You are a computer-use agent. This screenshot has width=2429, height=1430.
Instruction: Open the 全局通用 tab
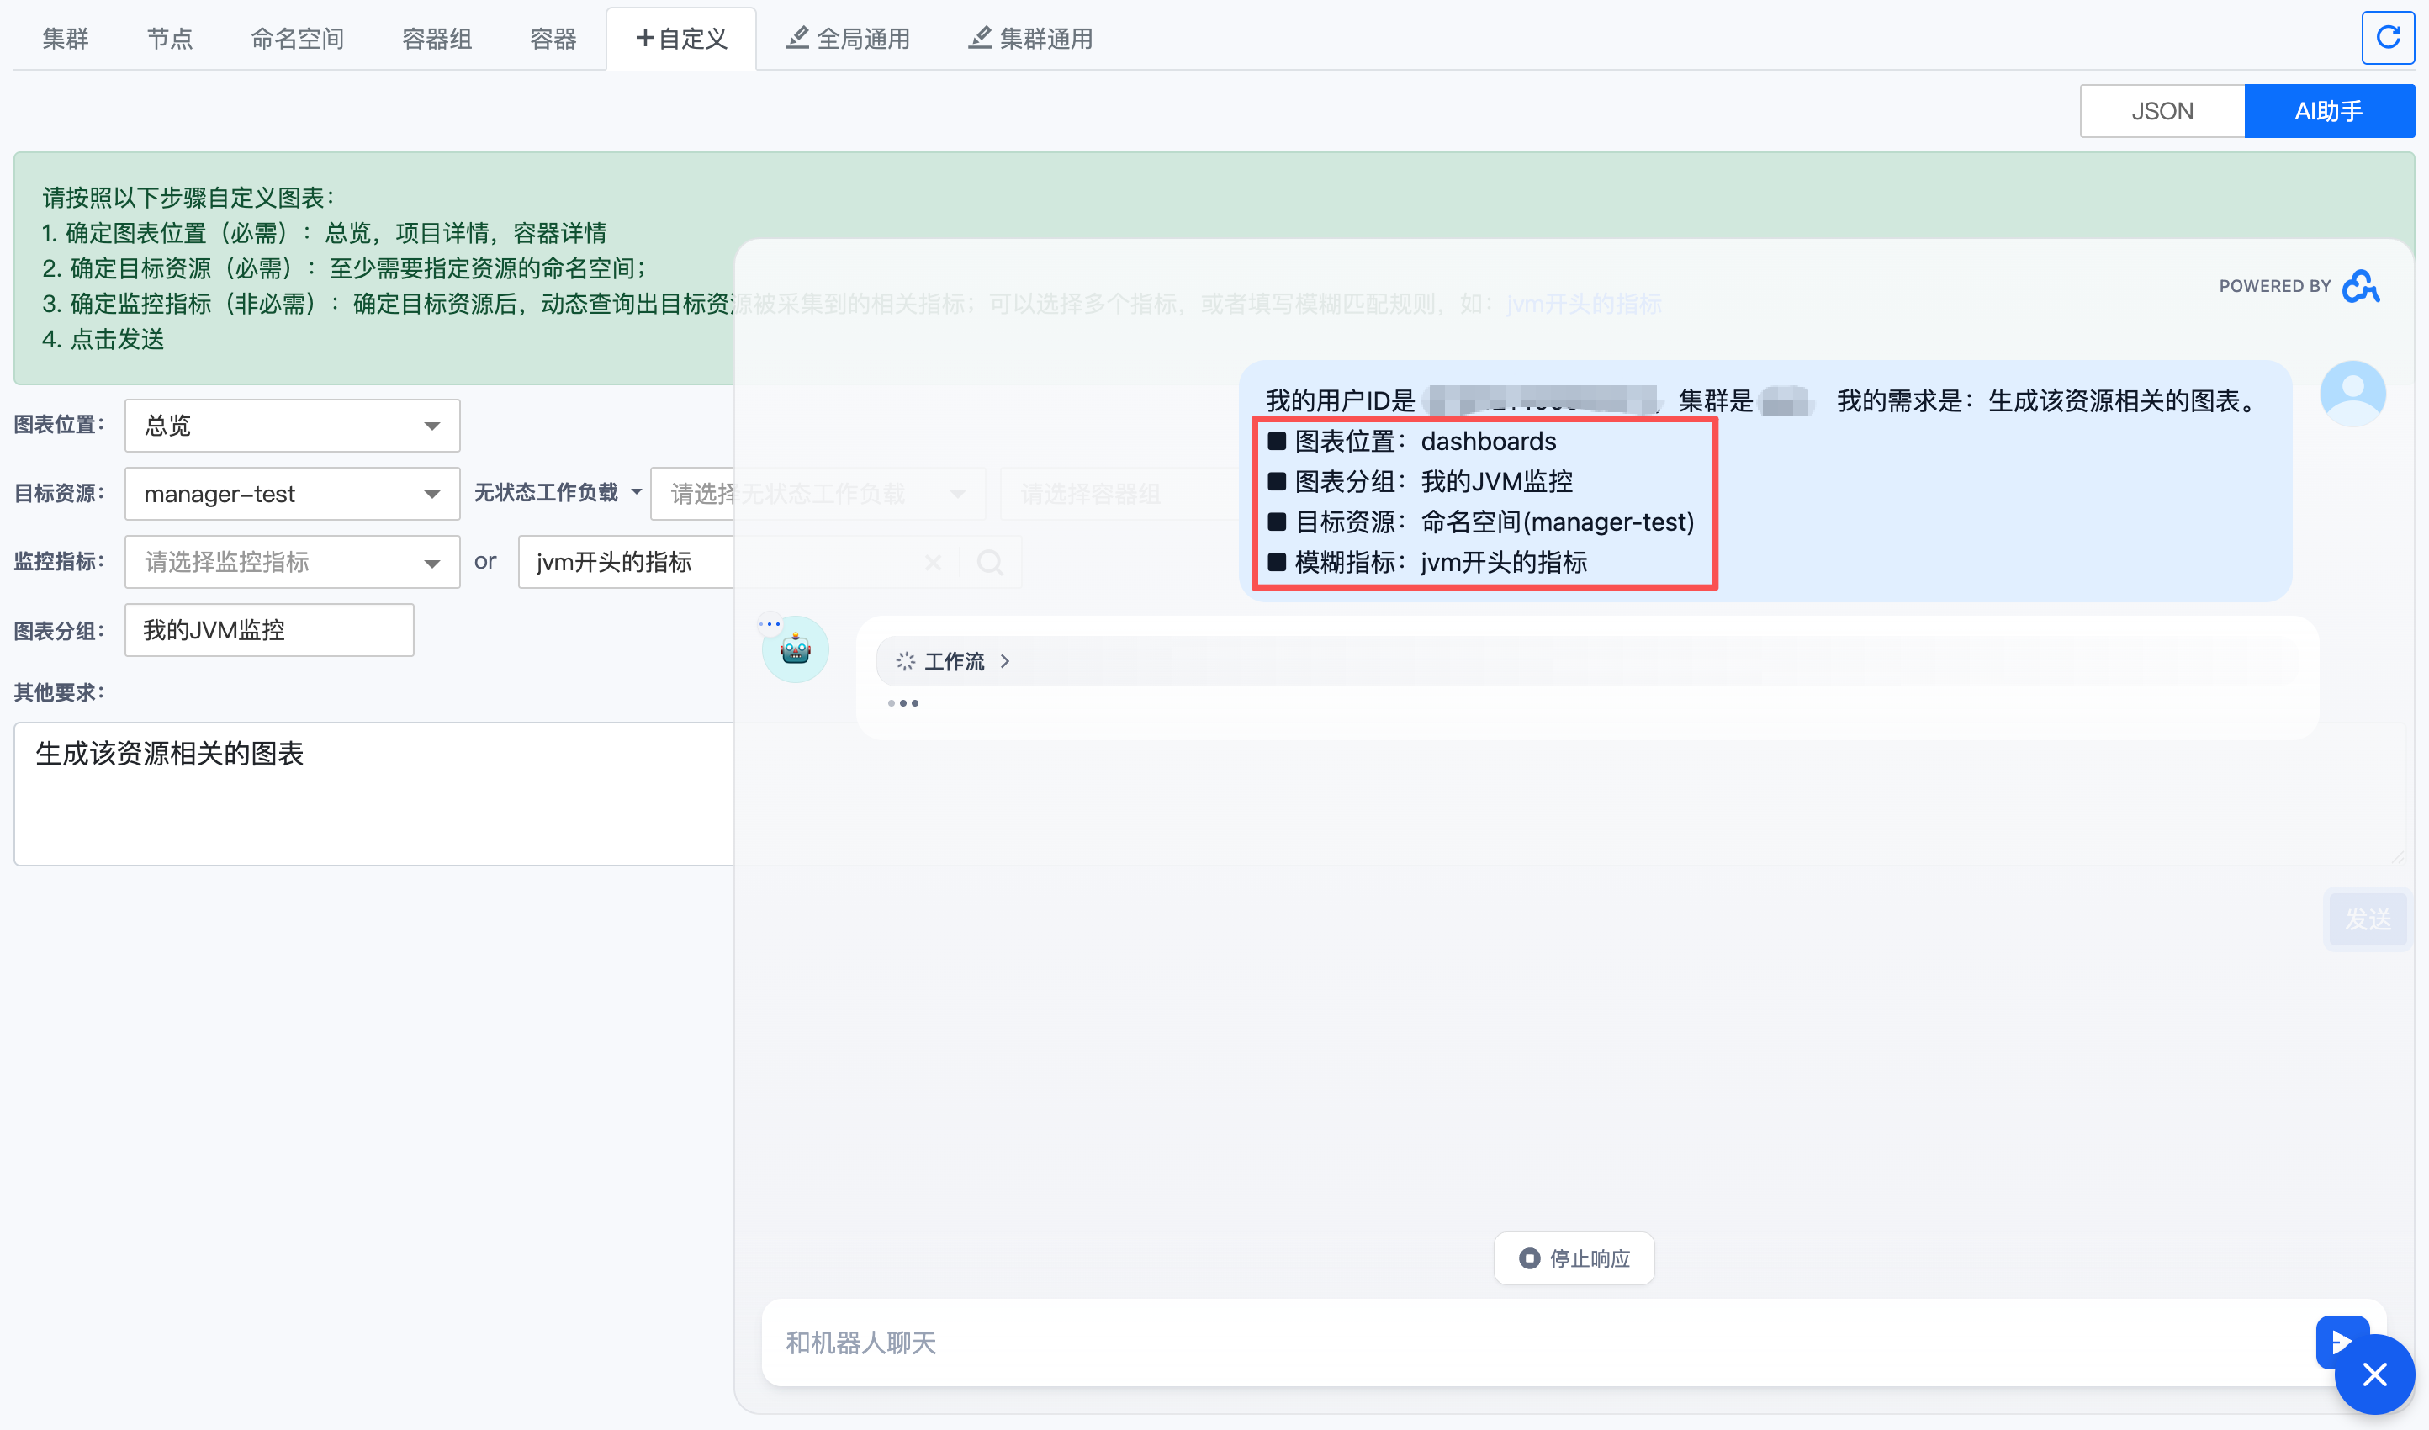(849, 39)
